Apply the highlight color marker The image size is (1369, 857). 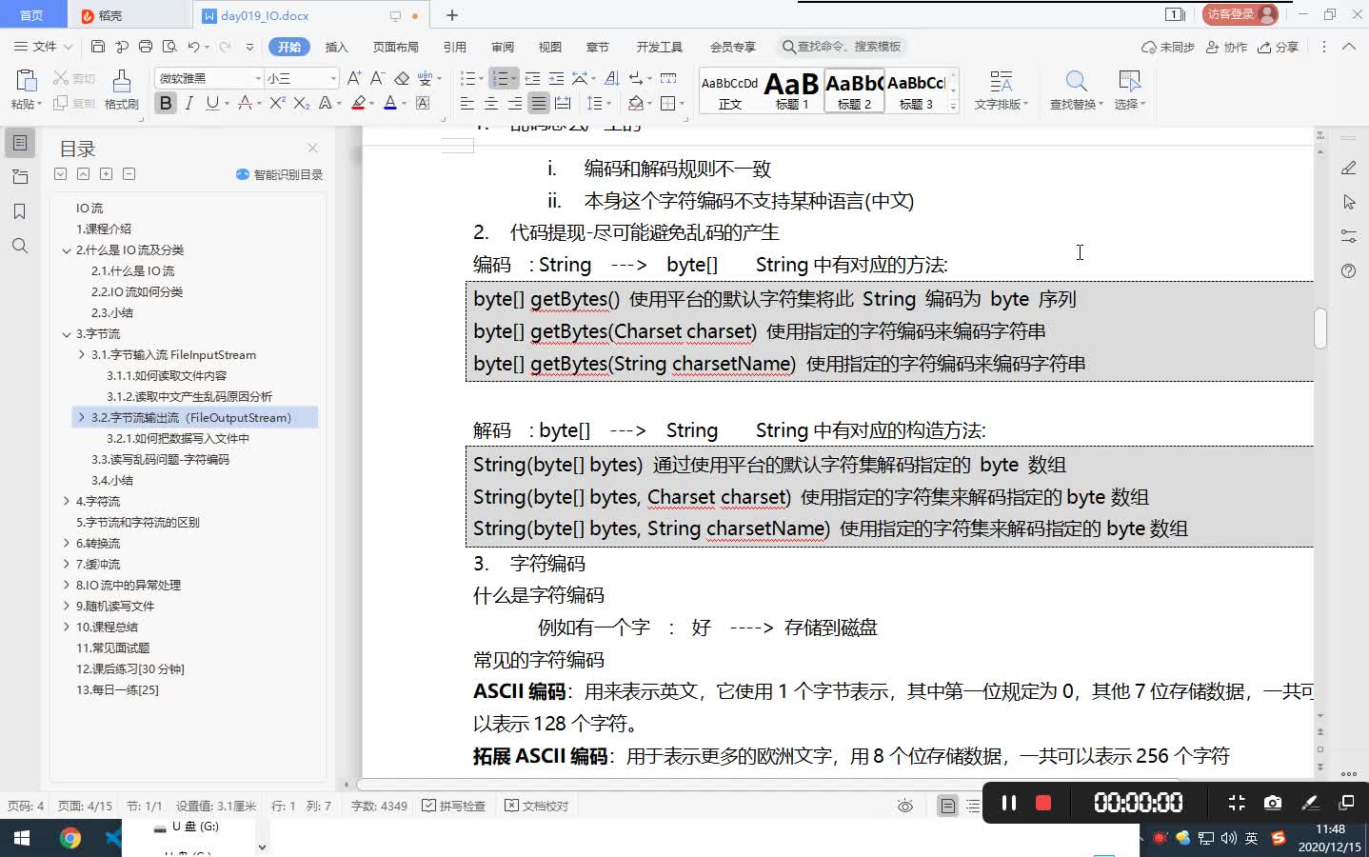358,103
